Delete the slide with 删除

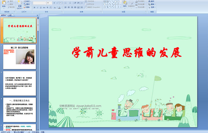[27, 7]
